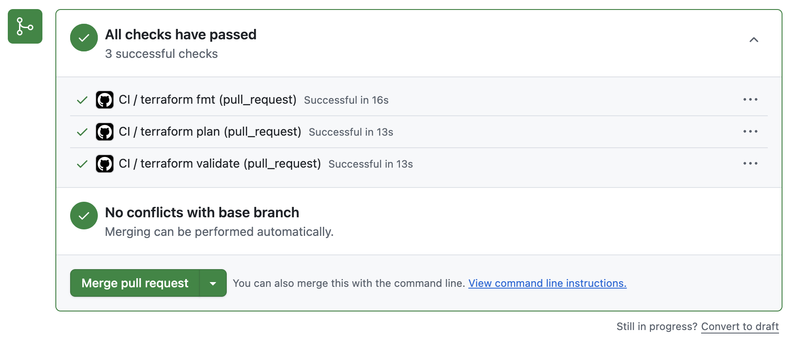
Task: Click the green checkmark beside All checks passed
Action: [84, 38]
